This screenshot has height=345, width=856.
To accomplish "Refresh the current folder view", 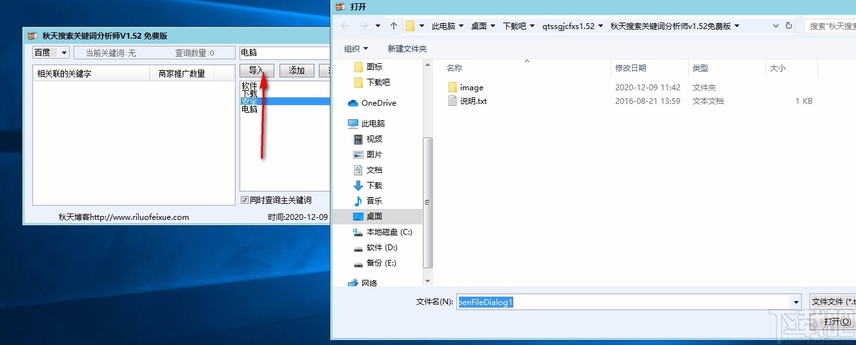I will [x=789, y=26].
